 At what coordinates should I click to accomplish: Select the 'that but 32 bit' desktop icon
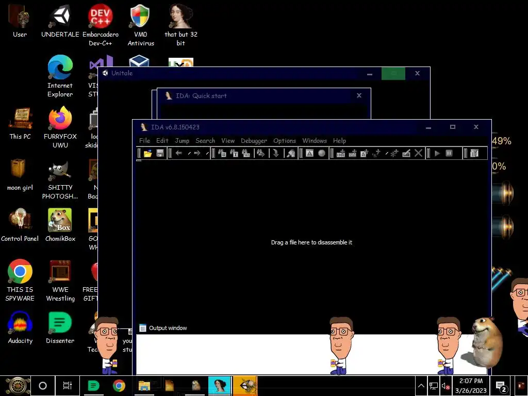click(x=181, y=25)
